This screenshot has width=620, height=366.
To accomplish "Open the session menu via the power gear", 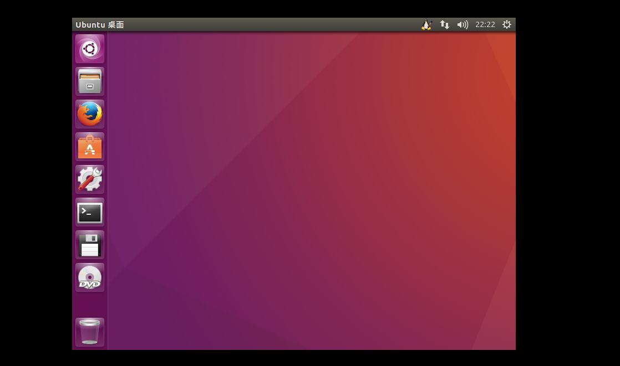I will click(506, 24).
